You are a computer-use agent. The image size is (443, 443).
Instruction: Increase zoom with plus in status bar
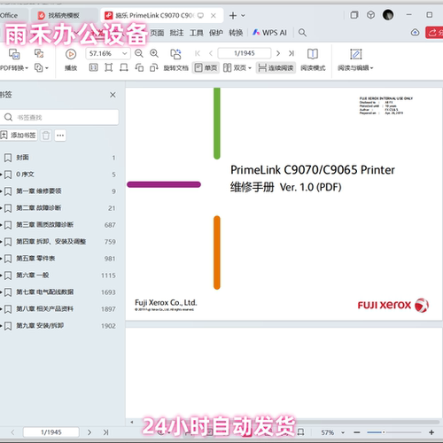431,432
